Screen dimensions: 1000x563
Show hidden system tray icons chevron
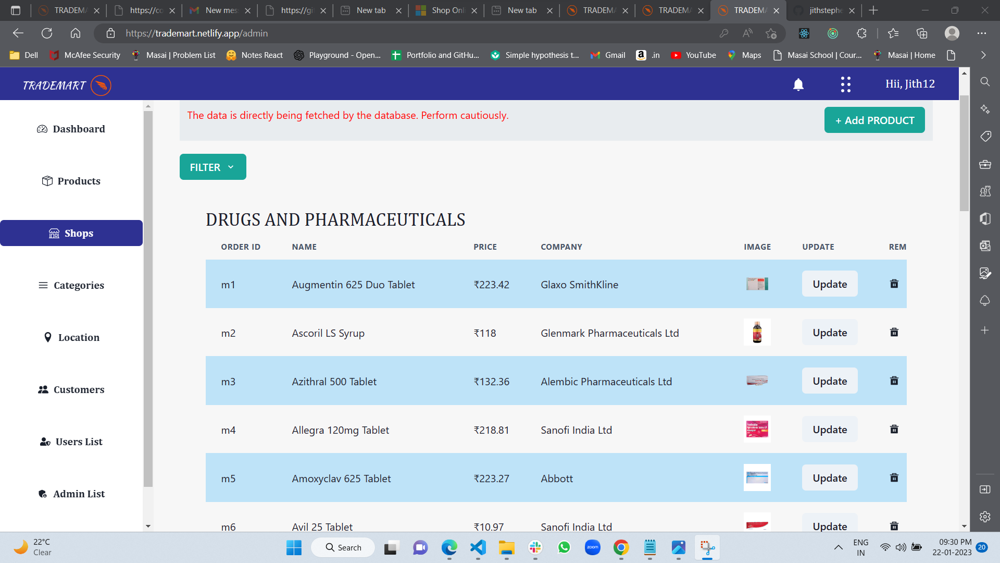(x=838, y=547)
